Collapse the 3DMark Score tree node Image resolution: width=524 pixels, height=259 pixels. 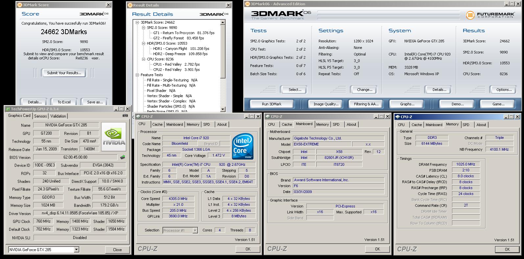click(138, 22)
